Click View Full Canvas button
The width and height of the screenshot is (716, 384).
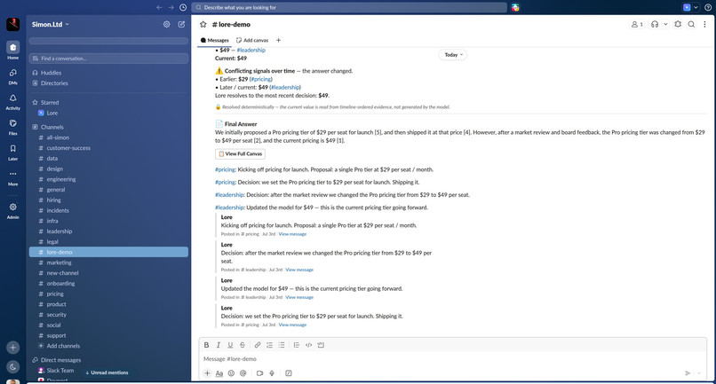pyautogui.click(x=240, y=153)
